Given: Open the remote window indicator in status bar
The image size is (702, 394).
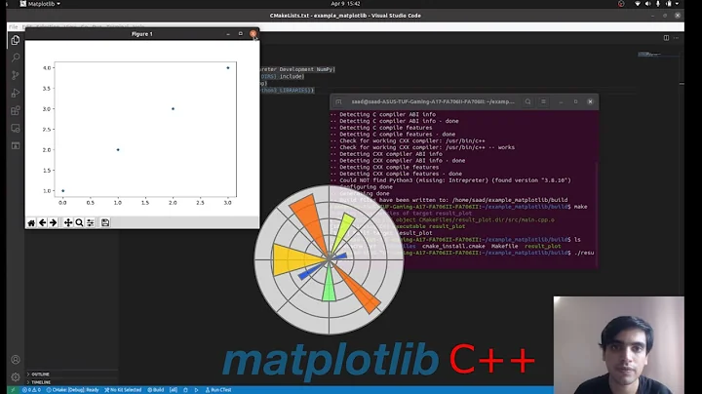Looking at the screenshot, I should coord(13,390).
